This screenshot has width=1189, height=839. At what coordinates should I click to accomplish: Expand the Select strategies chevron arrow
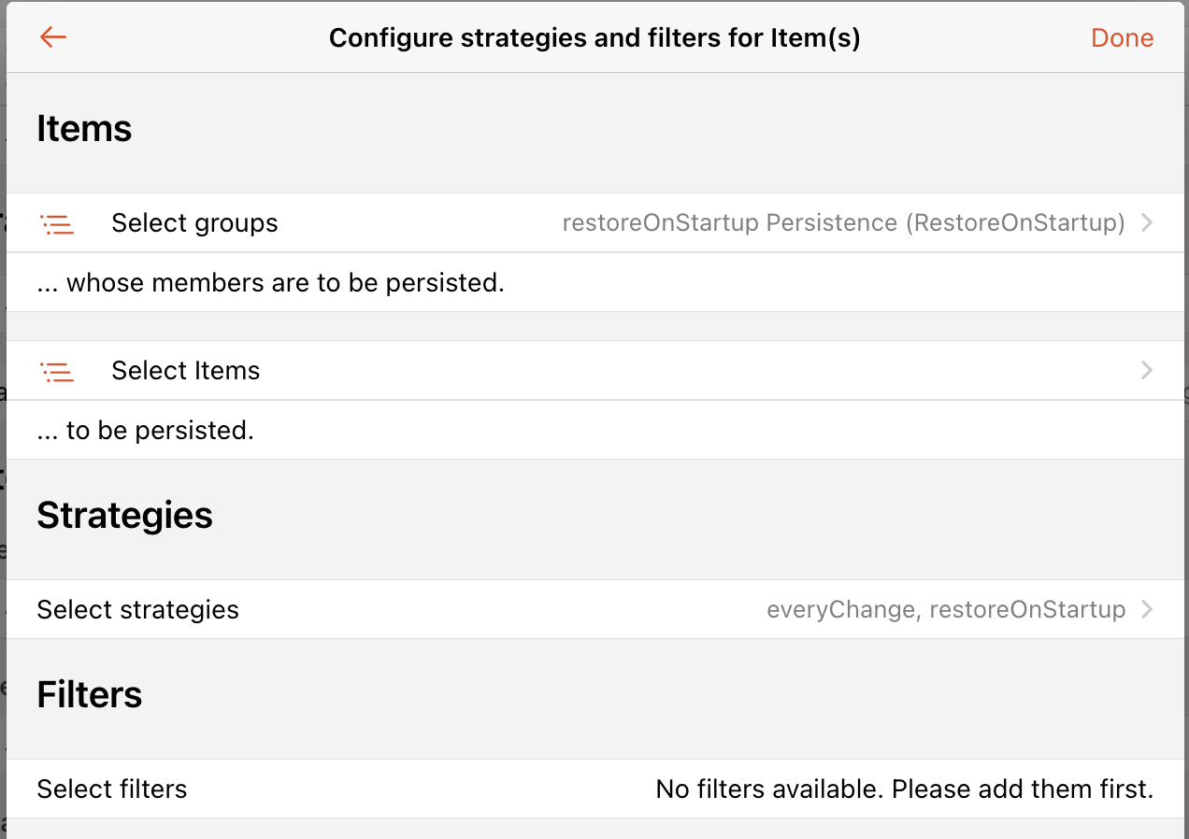coord(1147,610)
